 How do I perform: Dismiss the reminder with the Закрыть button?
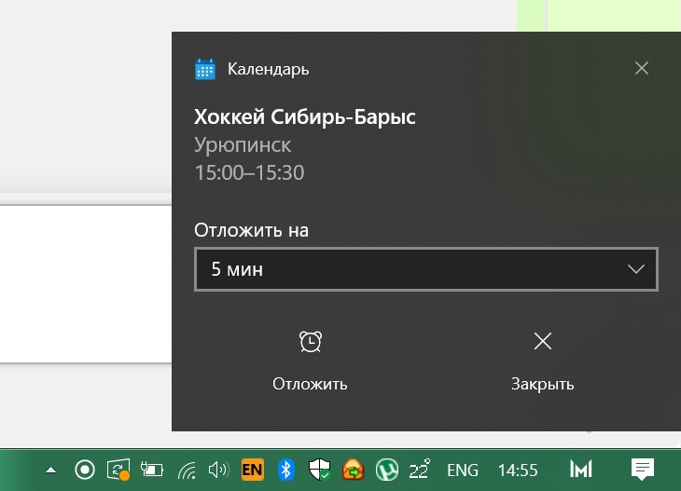(542, 361)
